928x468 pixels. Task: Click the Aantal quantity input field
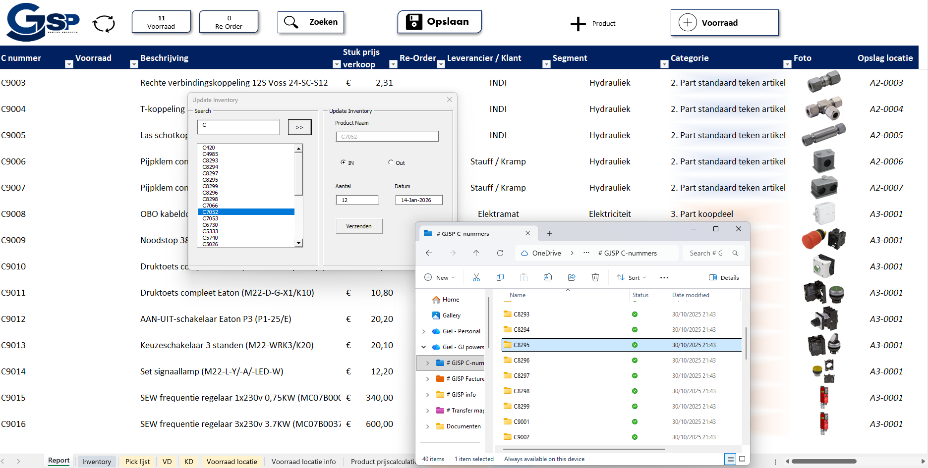[357, 200]
